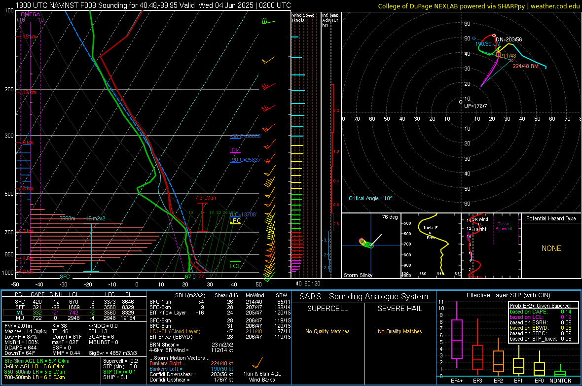The height and width of the screenshot is (386, 582).
Task: Click the Potential Hazard Type header
Action: coord(551,218)
